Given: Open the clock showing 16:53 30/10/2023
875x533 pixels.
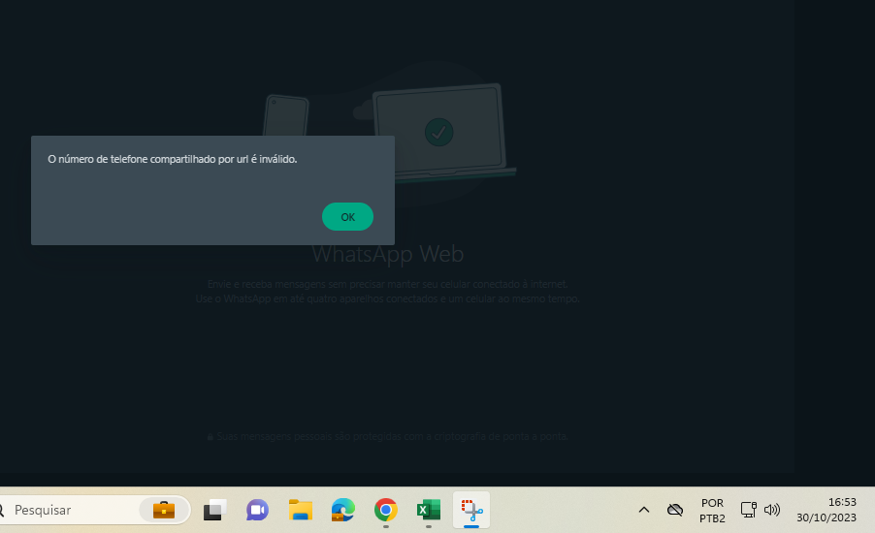Looking at the screenshot, I should (826, 510).
